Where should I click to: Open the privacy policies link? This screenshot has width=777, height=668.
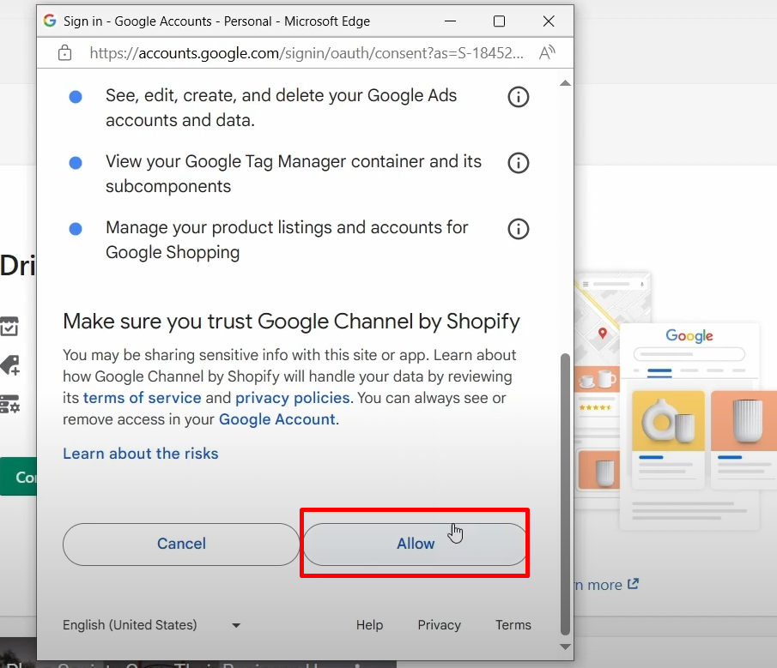[x=292, y=398]
